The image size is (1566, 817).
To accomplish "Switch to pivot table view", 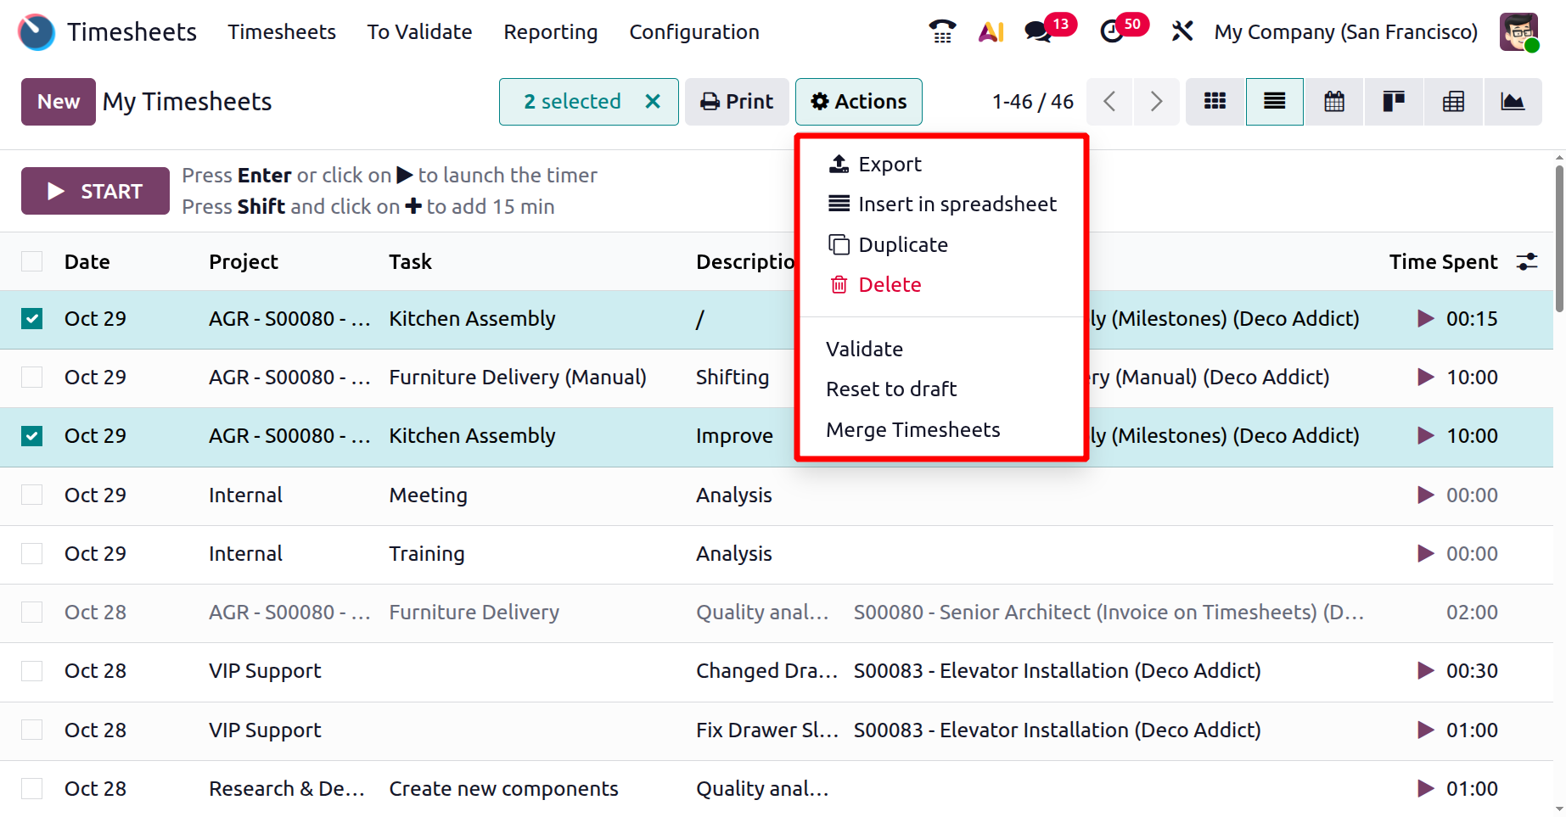I will (x=1453, y=102).
